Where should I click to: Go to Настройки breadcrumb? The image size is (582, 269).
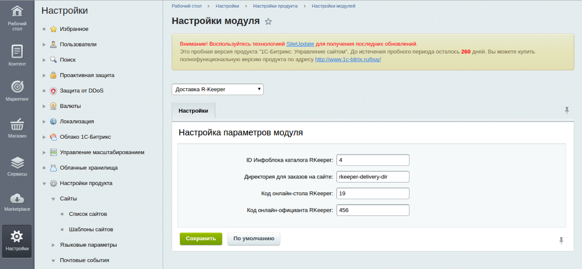click(x=227, y=6)
